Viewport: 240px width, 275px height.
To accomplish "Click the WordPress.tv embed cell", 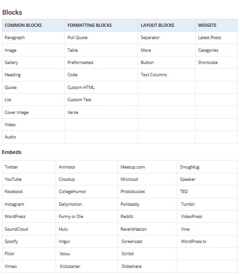I will [207, 241].
